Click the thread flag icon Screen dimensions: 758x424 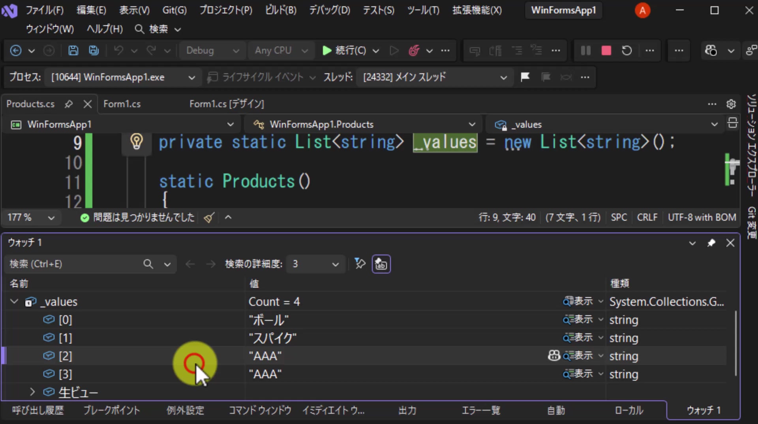(x=525, y=77)
